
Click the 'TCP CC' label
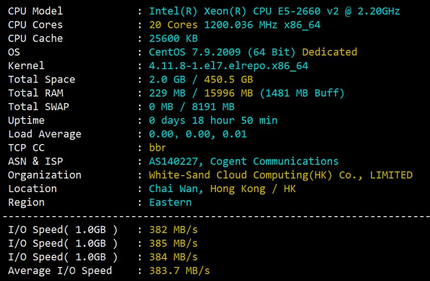26,148
